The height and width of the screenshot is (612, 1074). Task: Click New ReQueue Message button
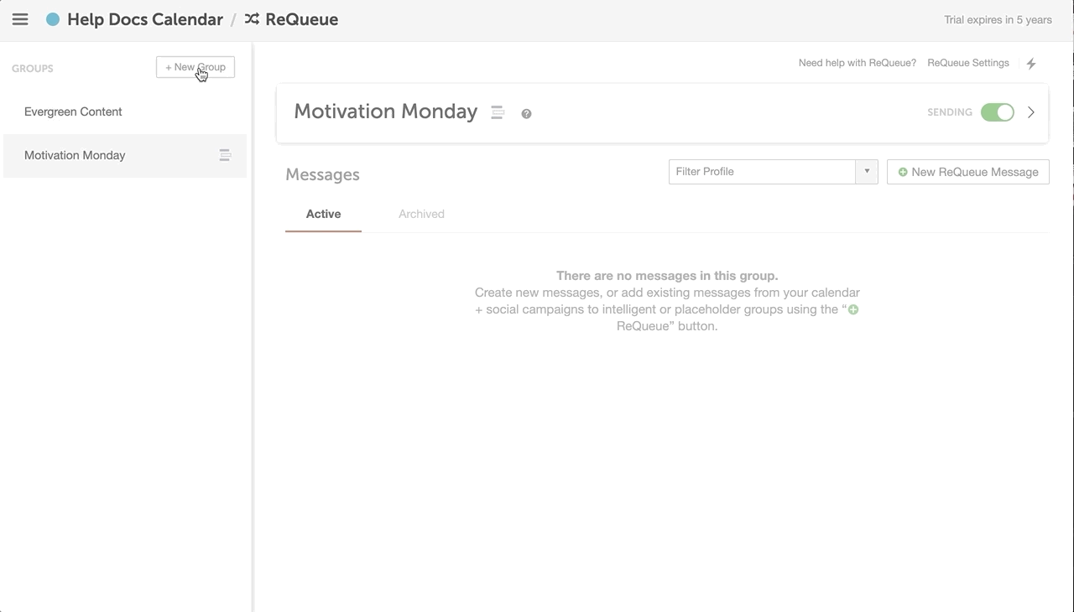(968, 172)
